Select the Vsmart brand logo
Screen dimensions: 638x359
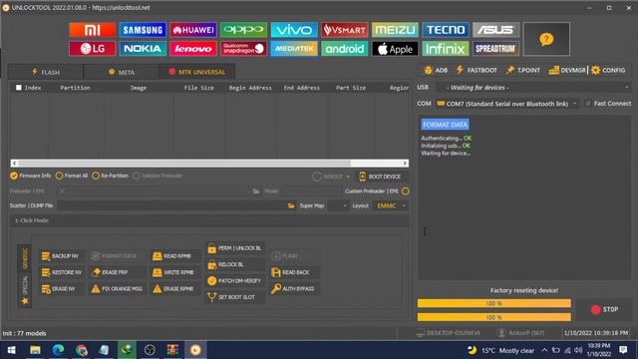(345, 30)
